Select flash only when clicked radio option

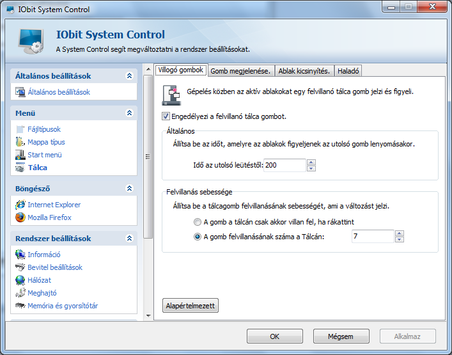coord(198,222)
